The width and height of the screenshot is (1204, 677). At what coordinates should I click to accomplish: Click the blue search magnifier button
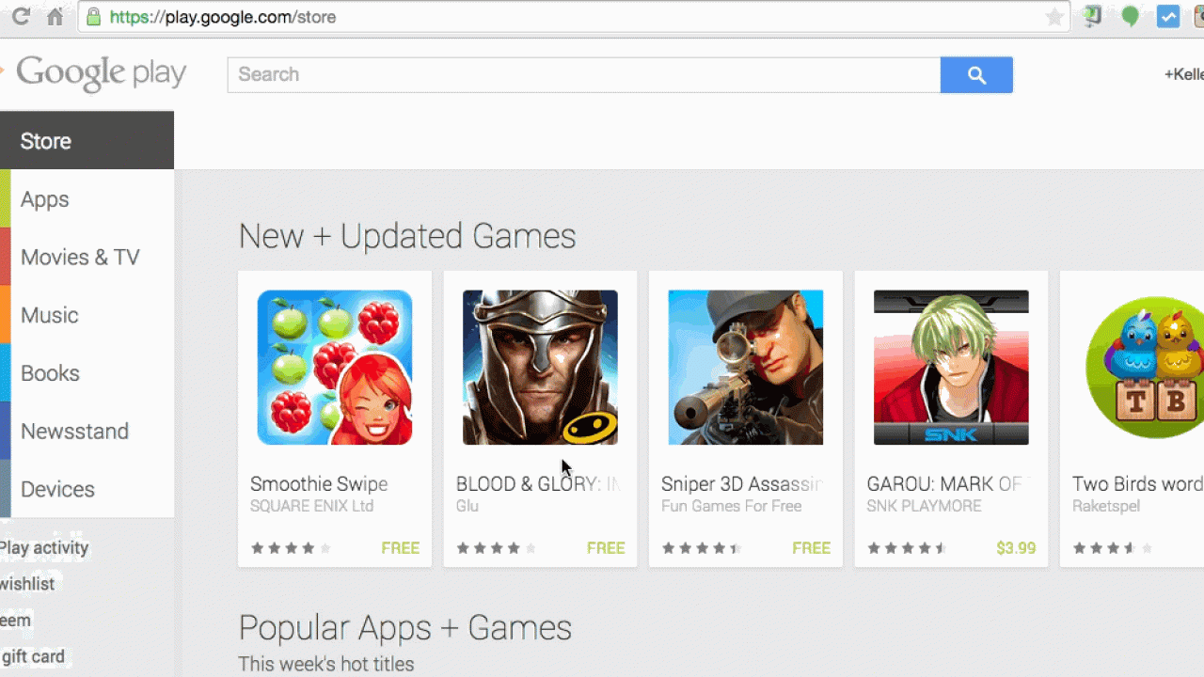coord(976,75)
